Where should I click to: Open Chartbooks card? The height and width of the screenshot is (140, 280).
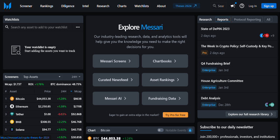165,61
